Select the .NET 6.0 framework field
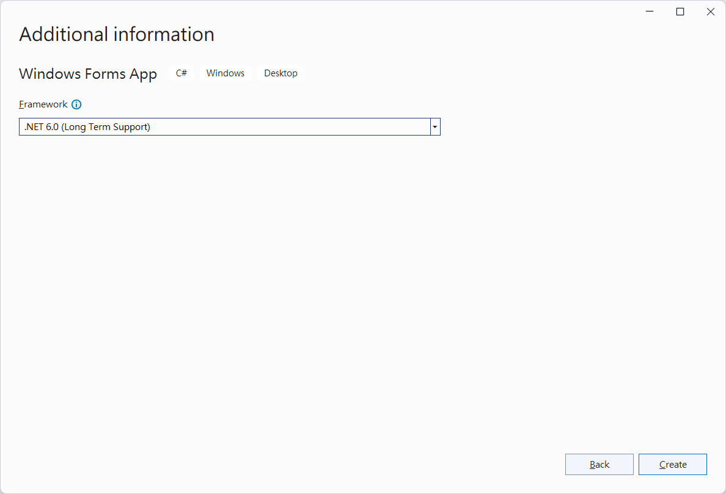Screen dimensions: 726x494 pyautogui.click(x=230, y=127)
